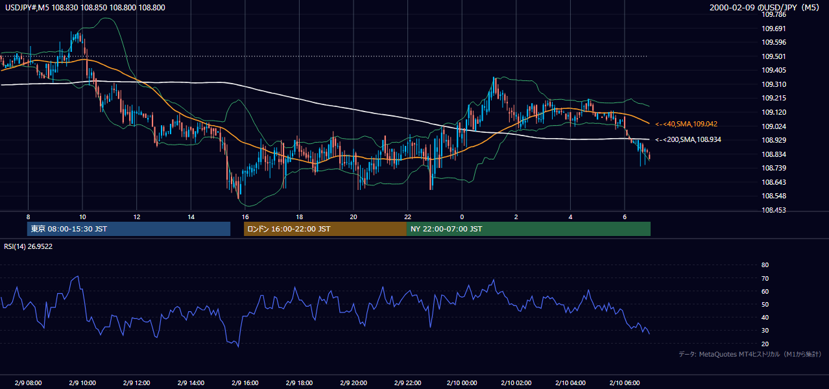Click the price axis label 109.691
This screenshot has width=829, height=389.
point(774,29)
